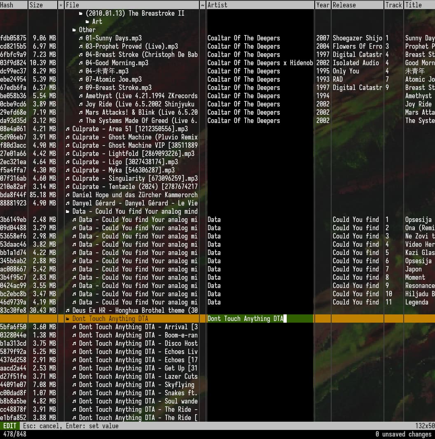Click the music note icon of 03-Prophet Proved (Live).mp3
Viewport: 435px width, 439px height.
[x=81, y=47]
